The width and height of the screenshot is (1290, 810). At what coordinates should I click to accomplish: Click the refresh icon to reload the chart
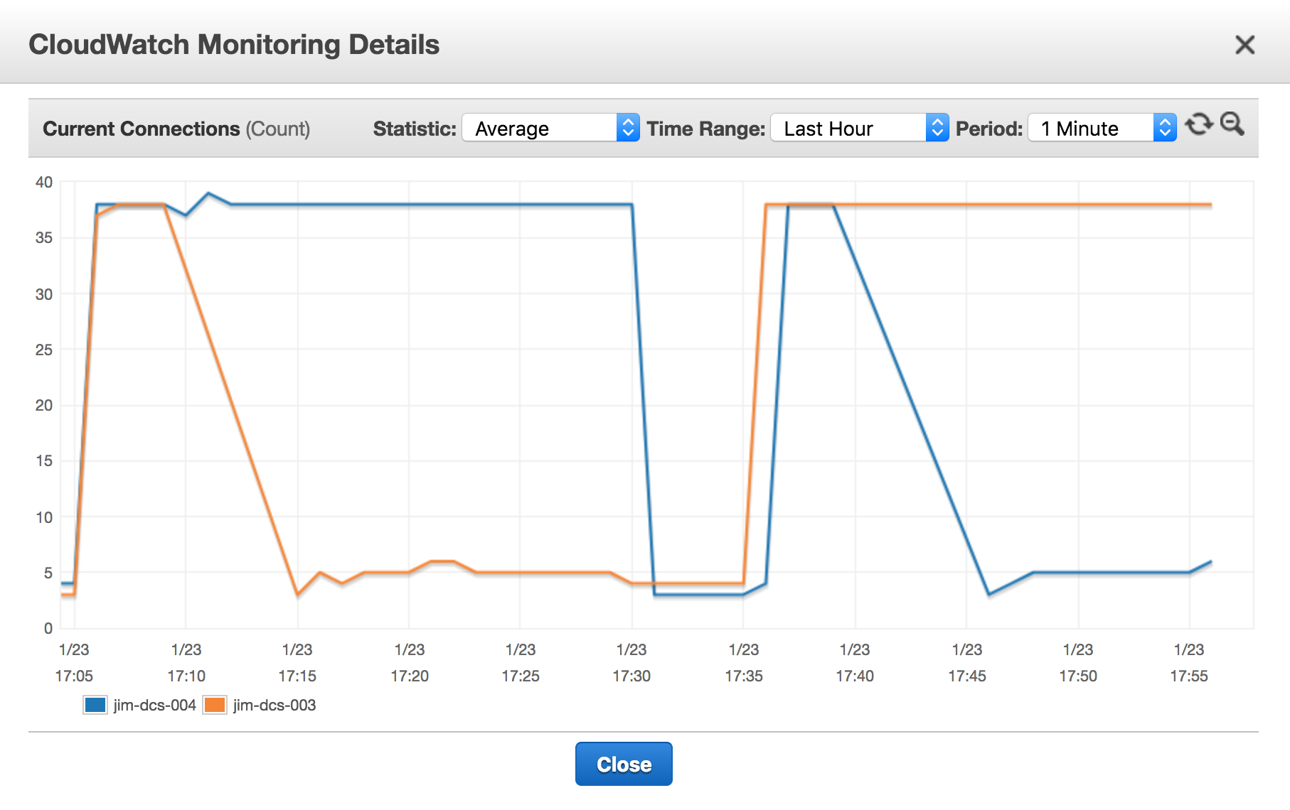1201,126
